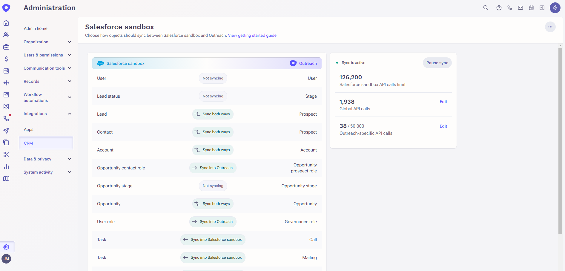The width and height of the screenshot is (565, 271).
Task: Open the three-dot more options button
Action: [550, 27]
